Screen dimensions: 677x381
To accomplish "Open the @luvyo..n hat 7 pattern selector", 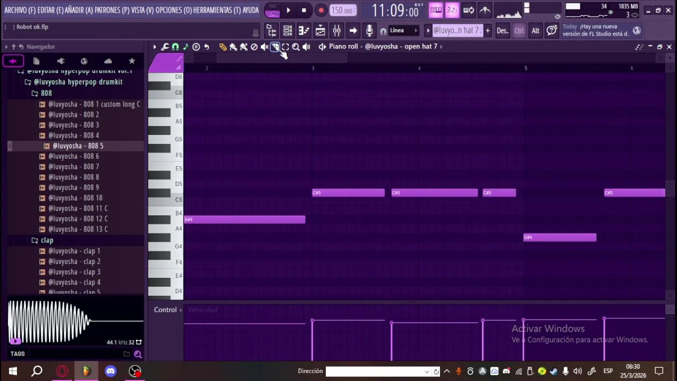I will coord(457,31).
